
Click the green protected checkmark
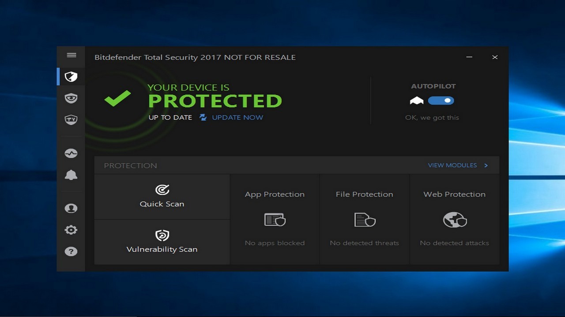(x=117, y=98)
